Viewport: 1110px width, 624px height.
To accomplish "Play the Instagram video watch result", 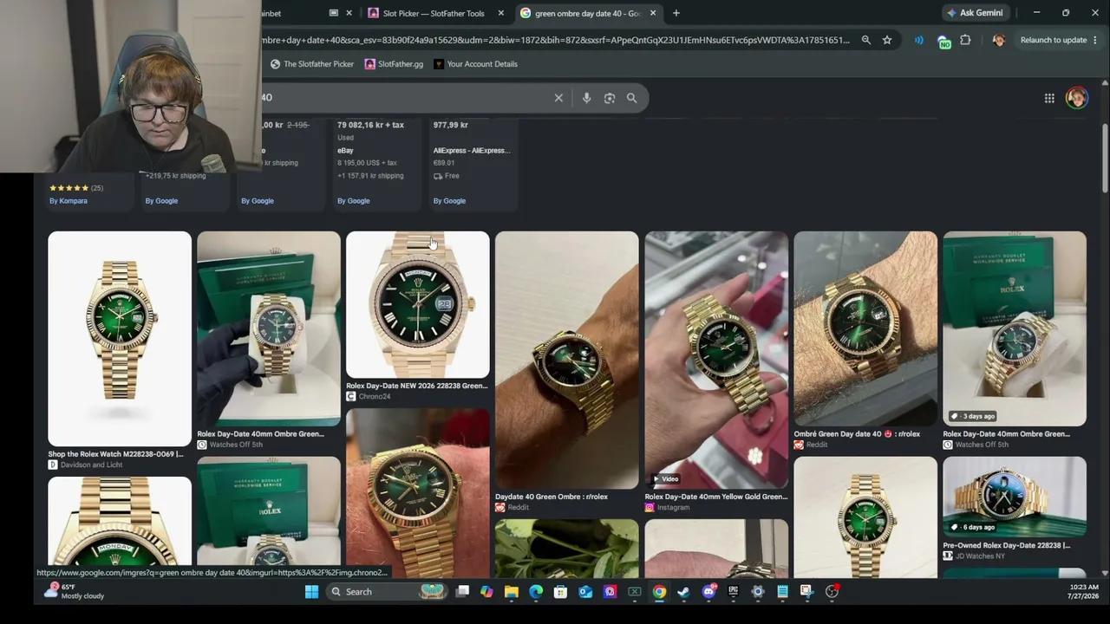I will pos(716,360).
